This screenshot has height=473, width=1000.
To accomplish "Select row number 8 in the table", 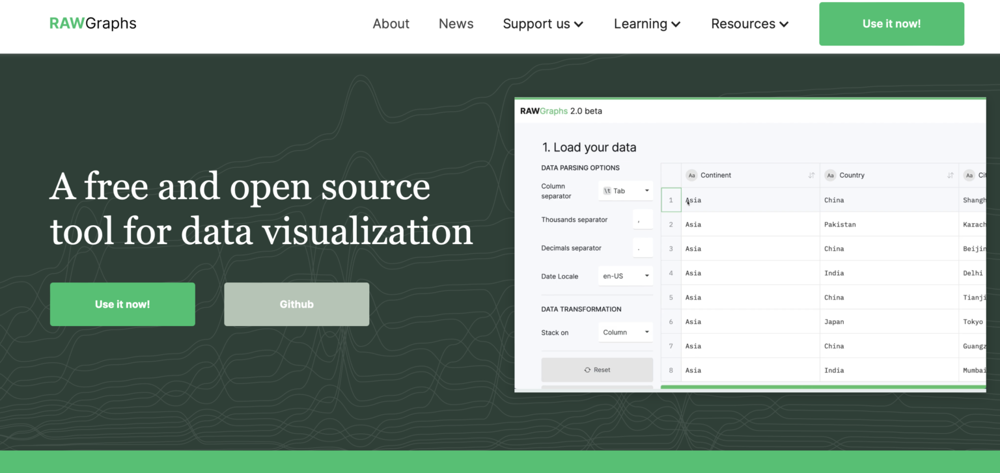I will [671, 370].
